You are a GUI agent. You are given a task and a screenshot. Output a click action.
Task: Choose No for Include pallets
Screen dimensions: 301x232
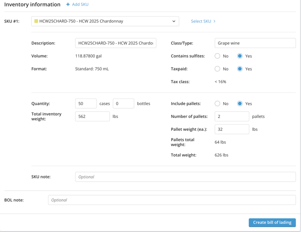(217, 103)
